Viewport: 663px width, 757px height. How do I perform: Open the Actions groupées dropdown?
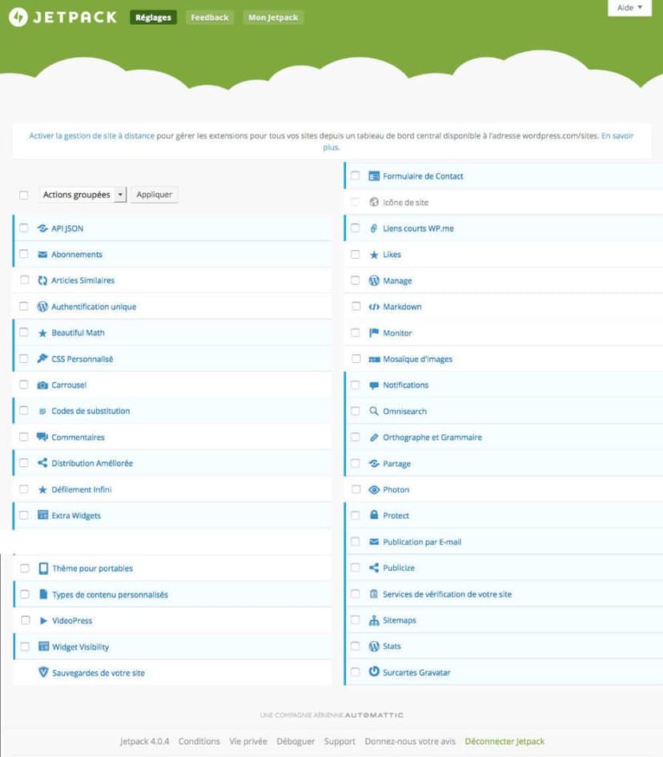tap(82, 195)
